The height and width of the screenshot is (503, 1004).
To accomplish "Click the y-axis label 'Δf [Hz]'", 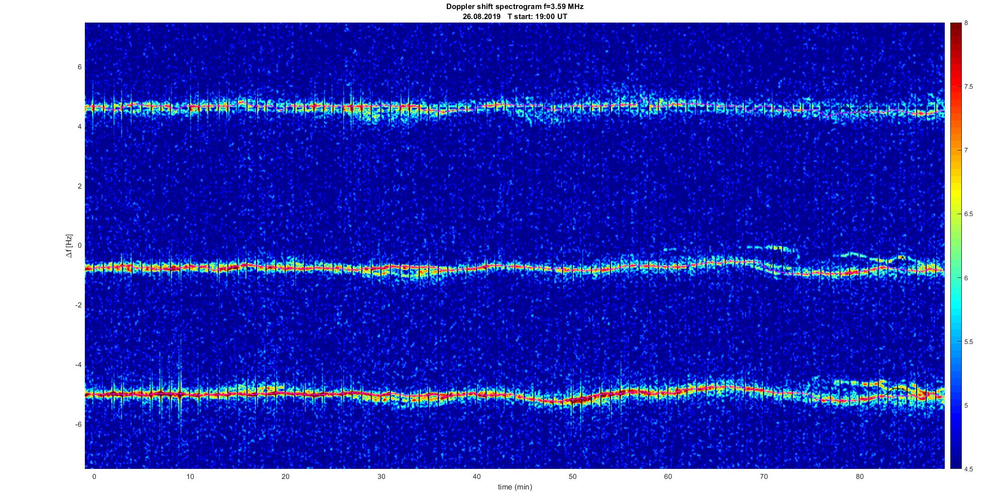I will [69, 246].
